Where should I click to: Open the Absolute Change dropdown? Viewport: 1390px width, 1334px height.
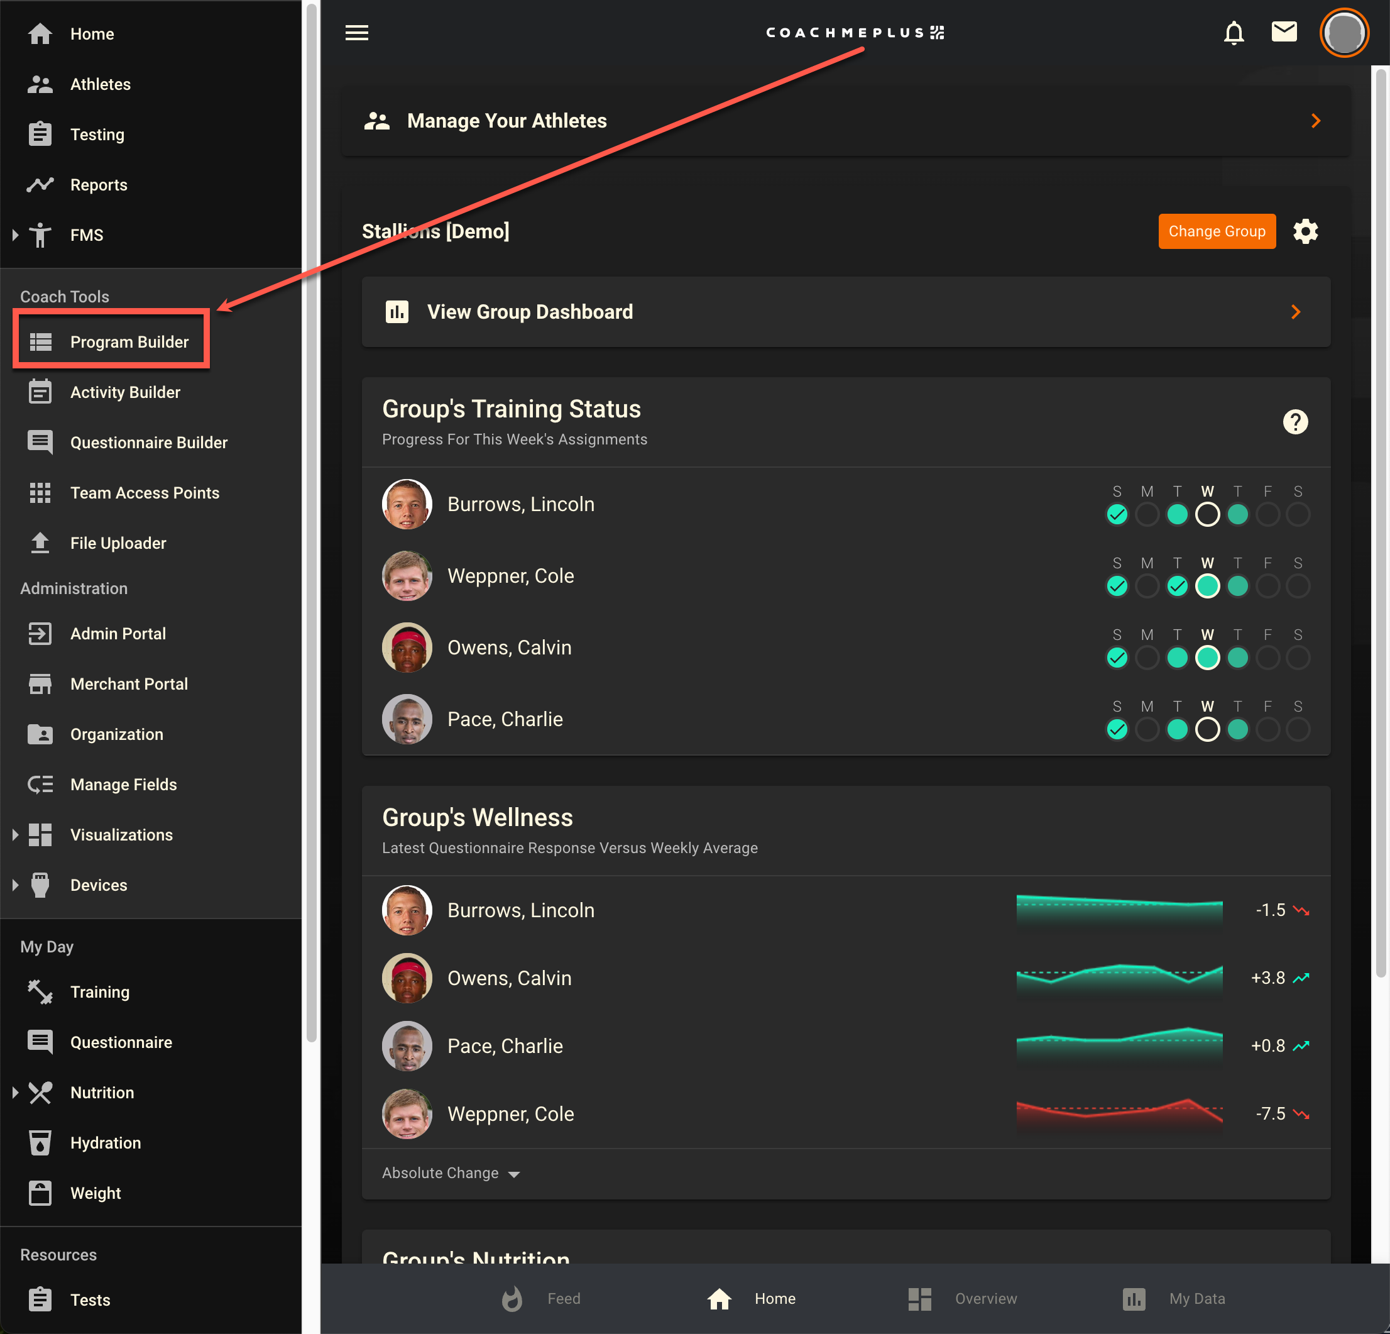coord(451,1173)
